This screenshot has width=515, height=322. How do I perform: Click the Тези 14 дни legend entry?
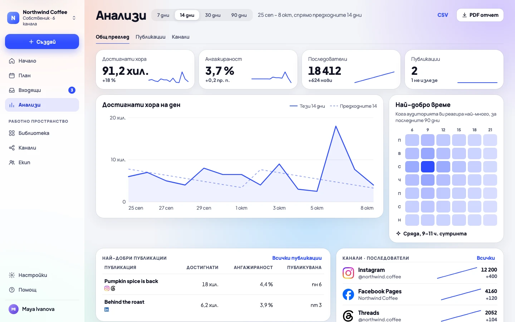[x=307, y=106]
